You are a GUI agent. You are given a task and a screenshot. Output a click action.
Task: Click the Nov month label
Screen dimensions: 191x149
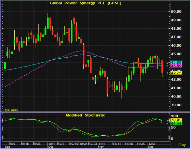[x=101, y=147]
